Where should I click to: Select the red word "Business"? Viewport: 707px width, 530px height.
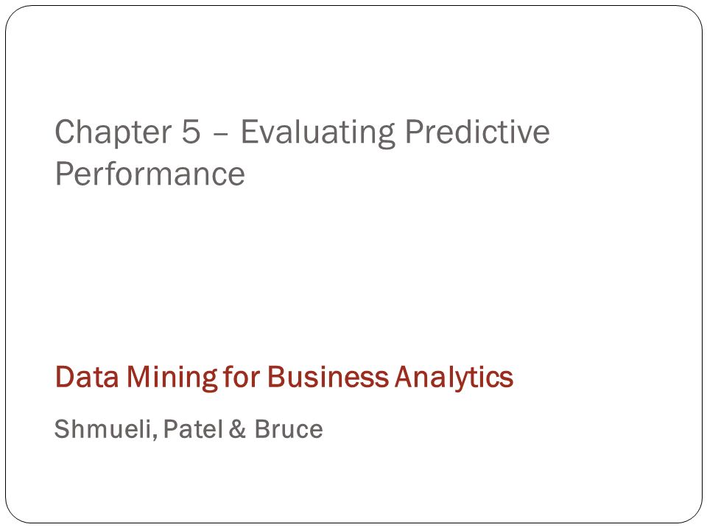click(328, 377)
